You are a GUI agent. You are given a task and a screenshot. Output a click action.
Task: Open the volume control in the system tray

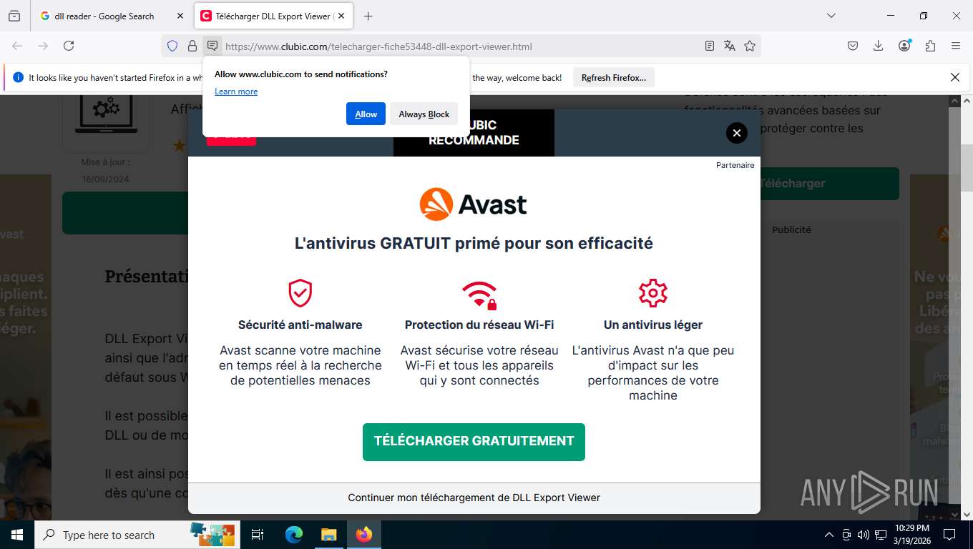point(863,535)
